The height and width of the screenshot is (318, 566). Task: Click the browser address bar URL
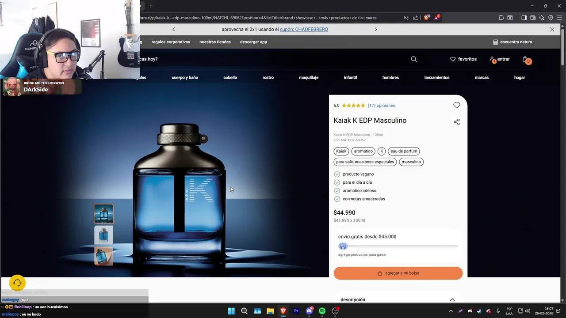click(258, 18)
